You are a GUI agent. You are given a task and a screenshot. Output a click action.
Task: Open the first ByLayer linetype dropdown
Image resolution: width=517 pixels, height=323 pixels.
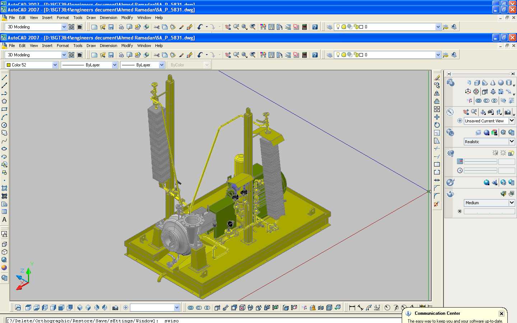click(115, 65)
